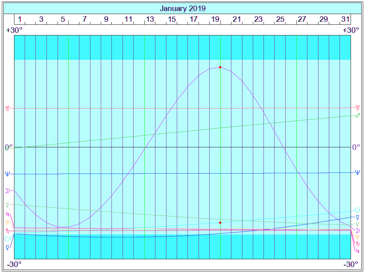
Task: Click the Uranus glyph on the left axis
Action: (7, 108)
